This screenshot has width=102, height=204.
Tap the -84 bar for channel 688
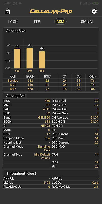42,60
